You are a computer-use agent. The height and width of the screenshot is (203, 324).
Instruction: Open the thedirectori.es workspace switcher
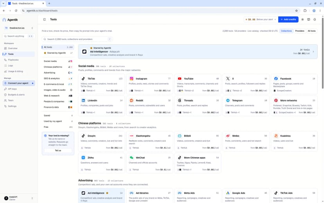(19, 28)
